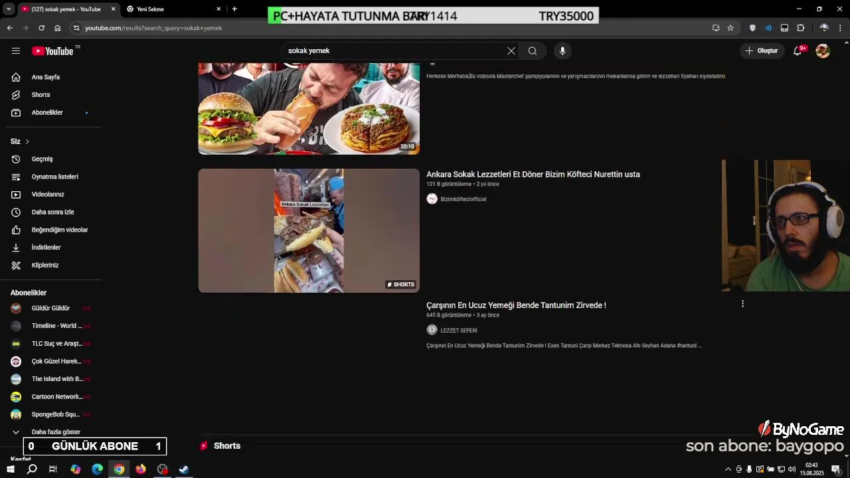Click the address bar URL
The height and width of the screenshot is (478, 850).
click(x=153, y=28)
